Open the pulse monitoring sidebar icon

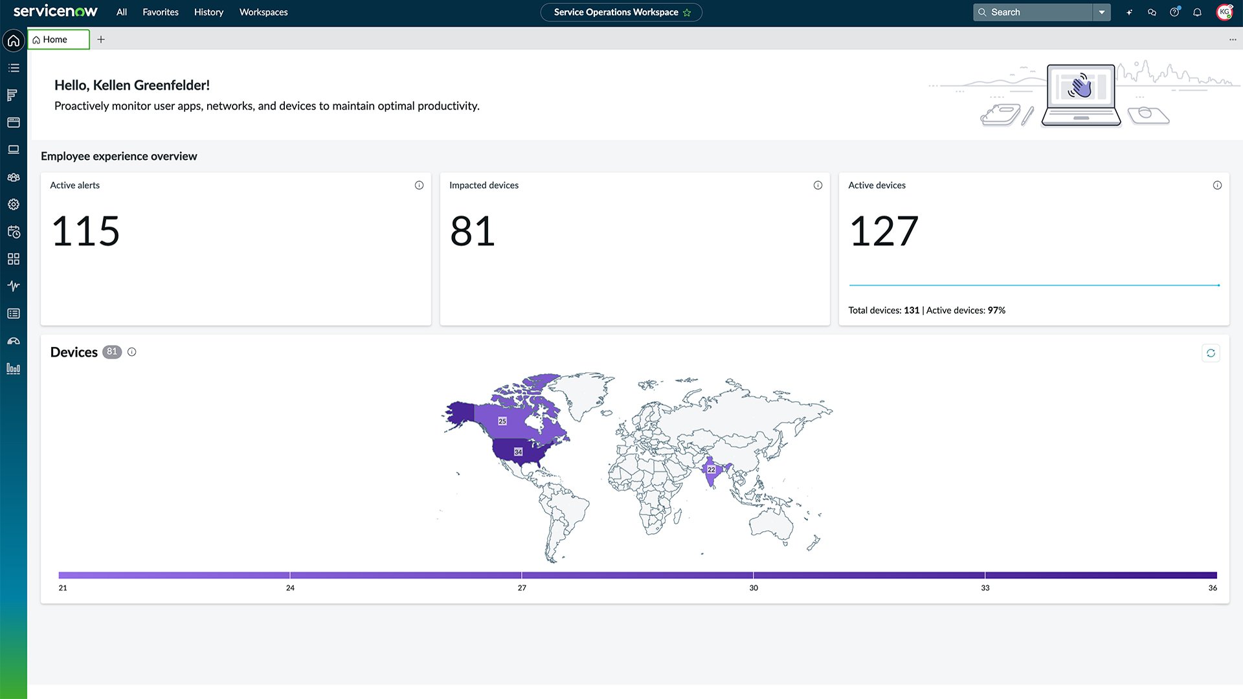coord(14,286)
